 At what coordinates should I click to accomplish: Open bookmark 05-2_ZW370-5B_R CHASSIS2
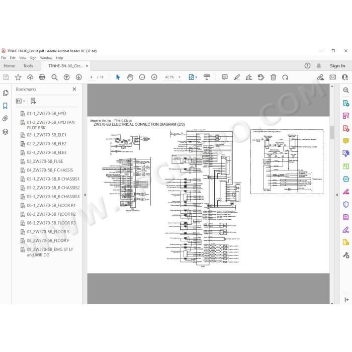53,188
